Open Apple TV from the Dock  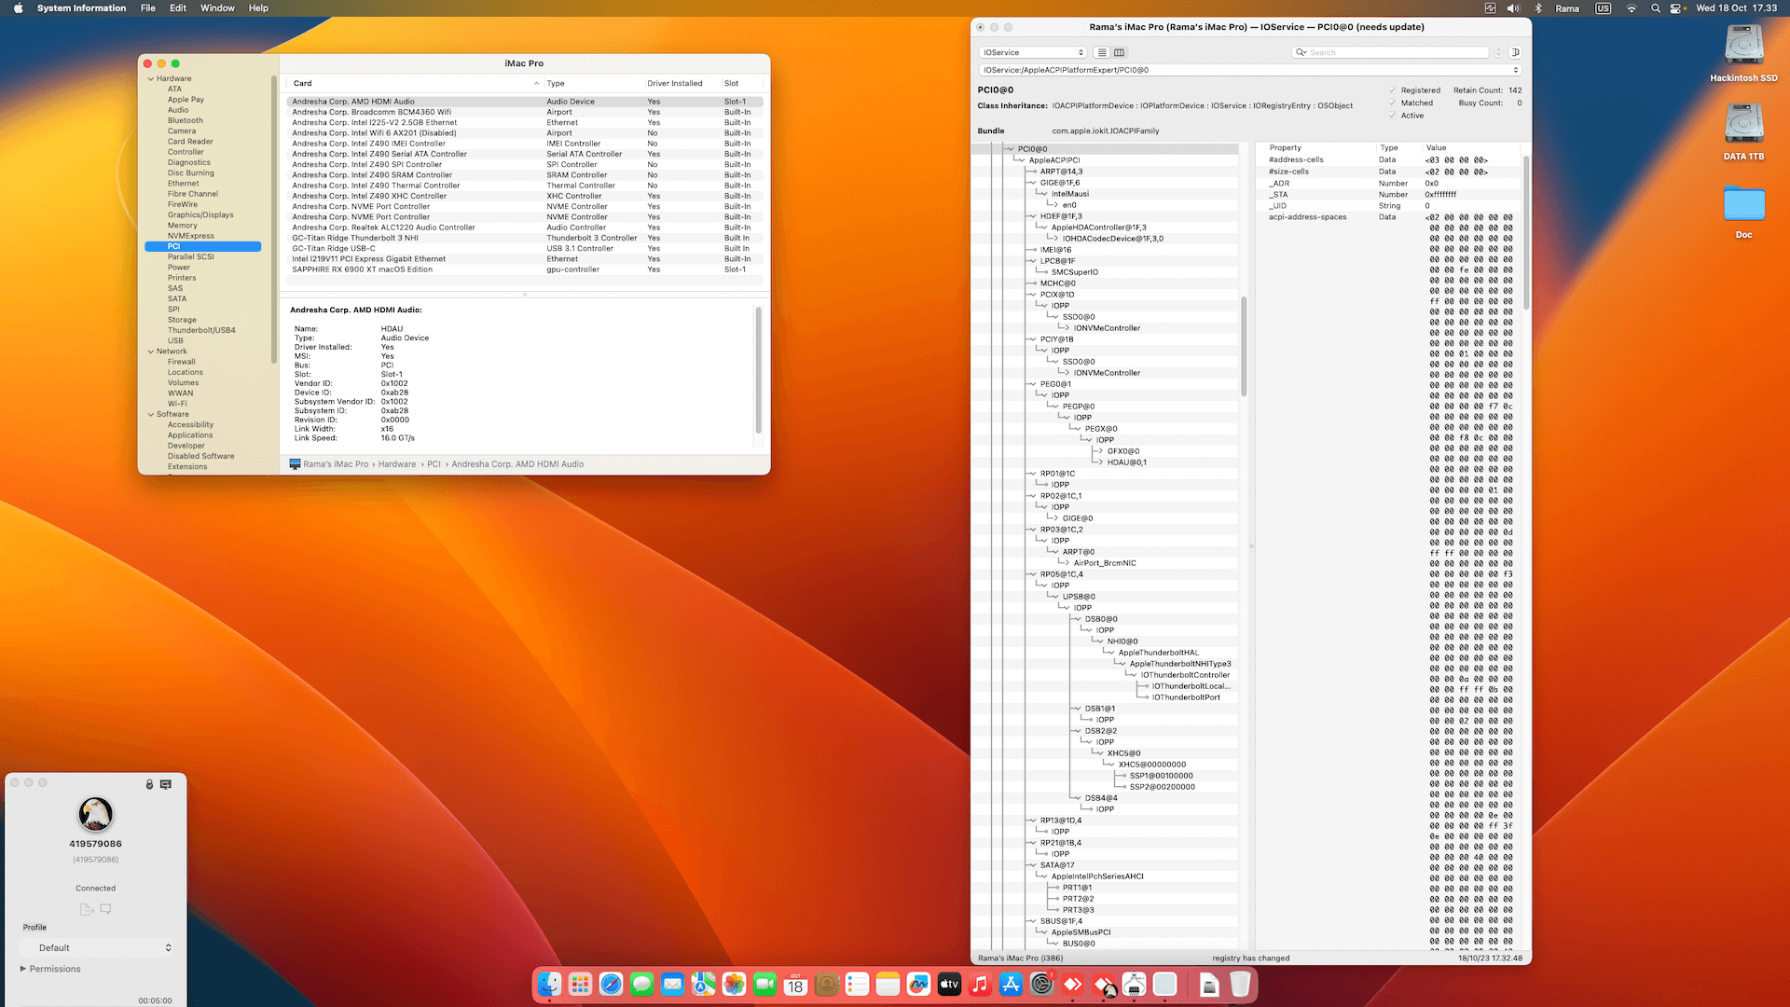click(x=950, y=984)
